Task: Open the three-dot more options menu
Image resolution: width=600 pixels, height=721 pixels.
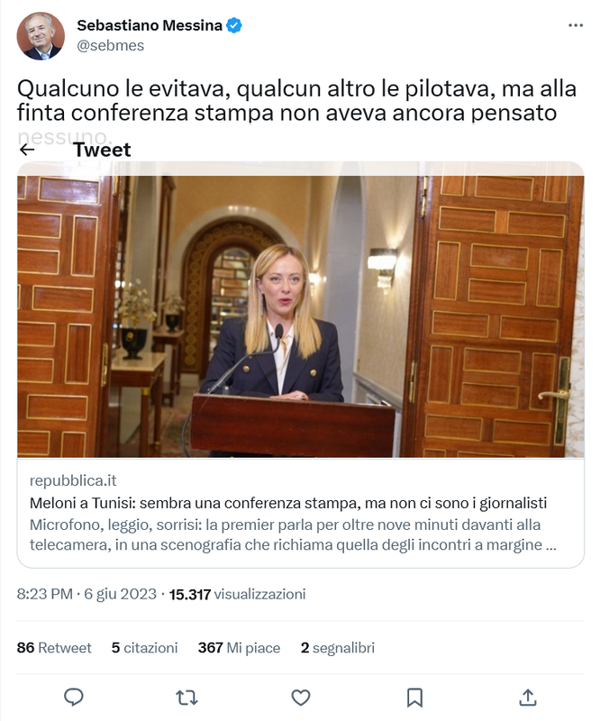Action: coord(576,25)
